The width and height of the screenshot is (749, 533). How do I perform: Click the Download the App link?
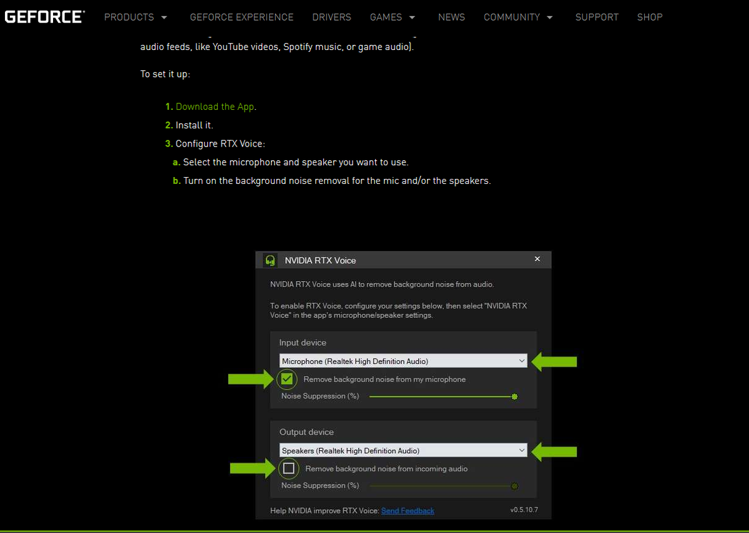tap(215, 107)
